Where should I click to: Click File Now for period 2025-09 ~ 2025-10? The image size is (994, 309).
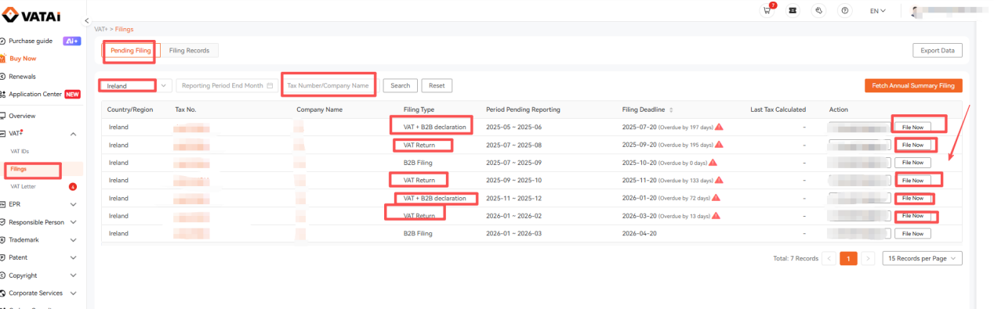tap(913, 181)
